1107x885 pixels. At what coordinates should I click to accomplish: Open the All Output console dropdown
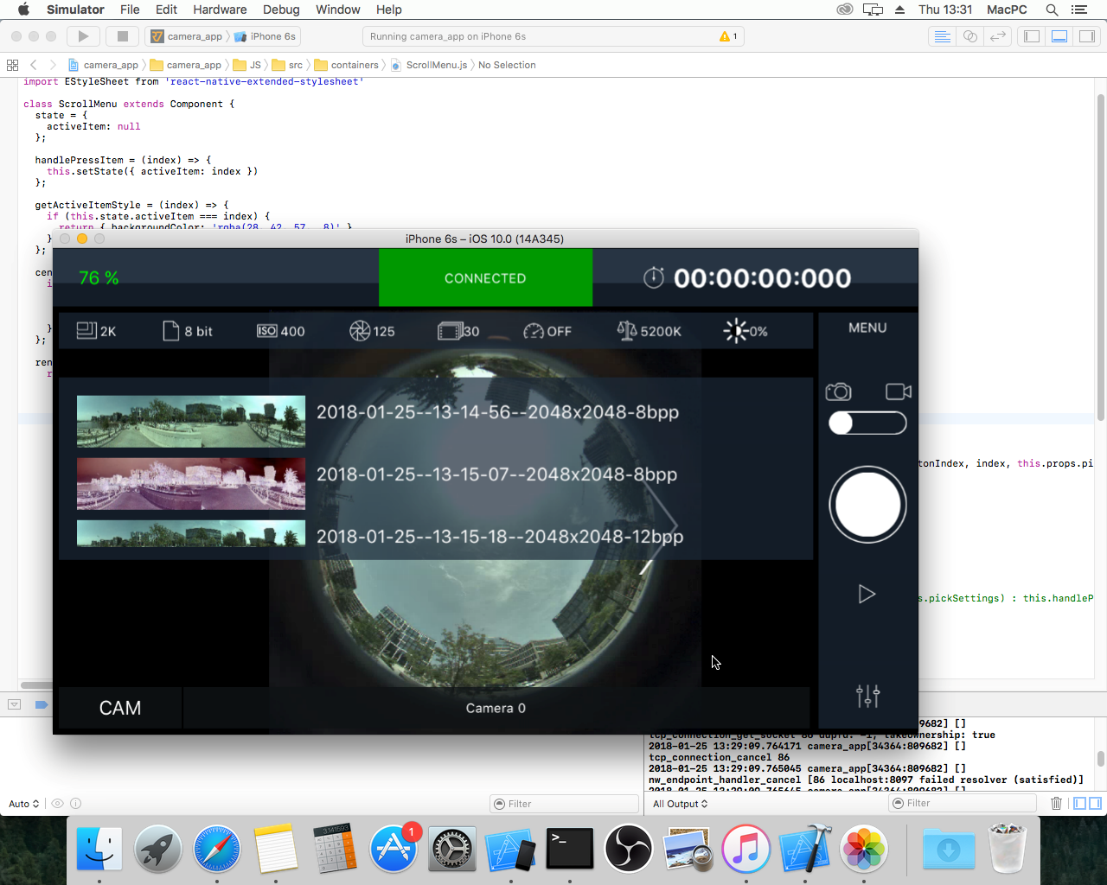click(681, 804)
